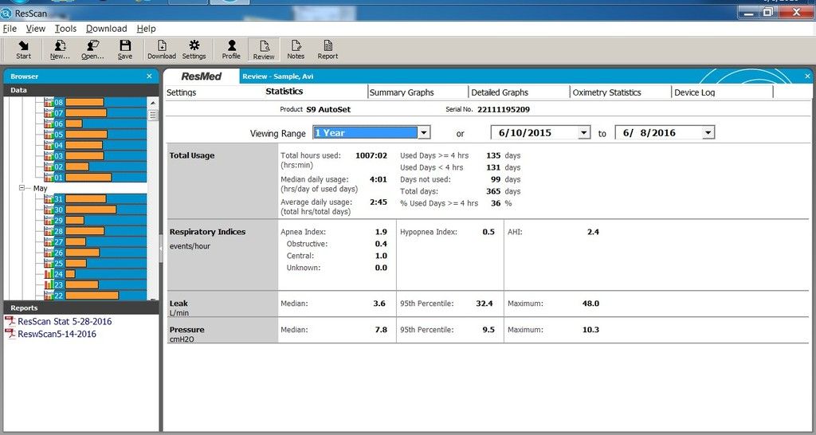Screen dimensions: 816x435
Task: Select day 04 in the Data tree
Action: tap(96, 145)
